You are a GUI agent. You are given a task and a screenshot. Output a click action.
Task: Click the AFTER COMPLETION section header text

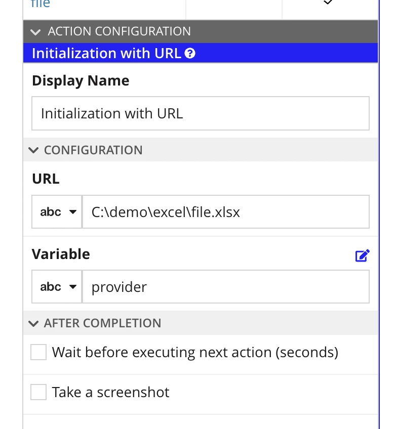(102, 323)
